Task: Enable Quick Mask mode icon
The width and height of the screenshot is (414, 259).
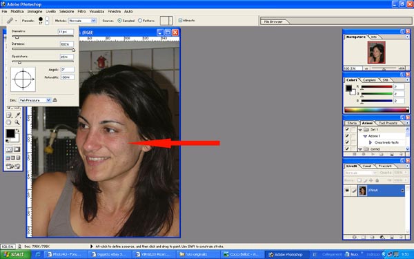Action: coord(17,150)
